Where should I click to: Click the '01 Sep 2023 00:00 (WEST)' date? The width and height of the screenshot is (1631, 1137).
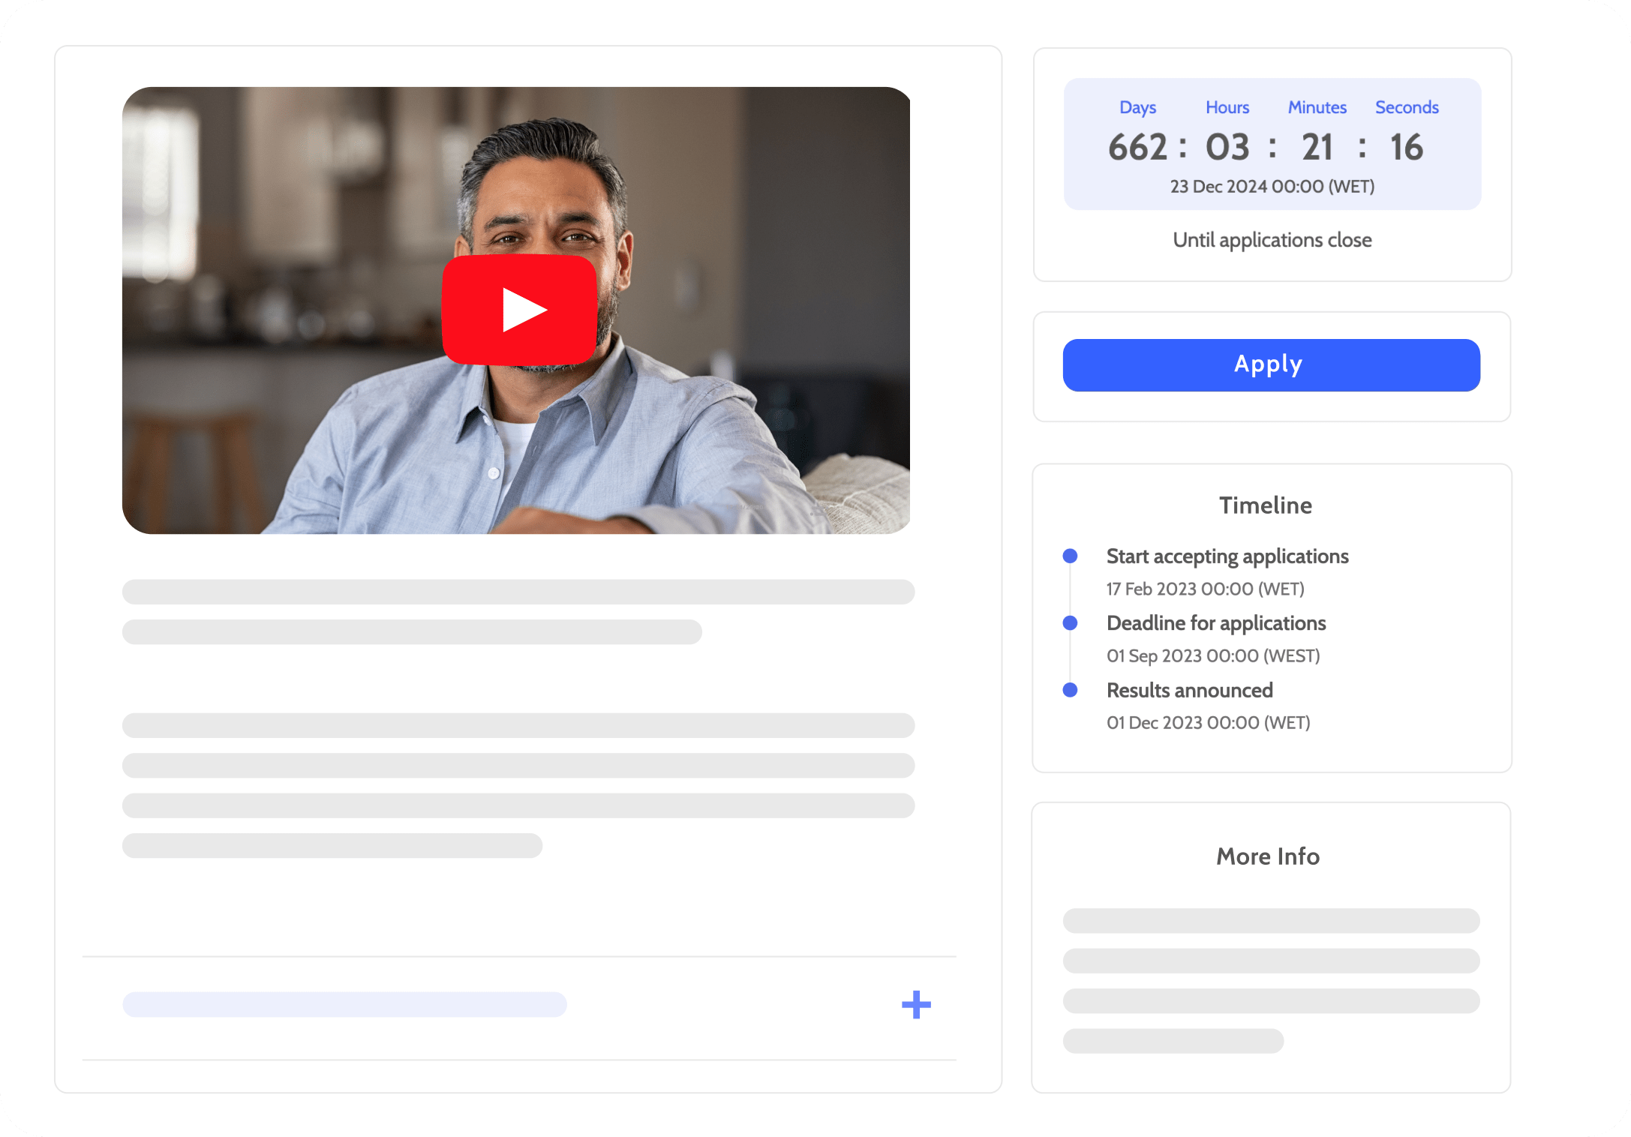(x=1213, y=655)
